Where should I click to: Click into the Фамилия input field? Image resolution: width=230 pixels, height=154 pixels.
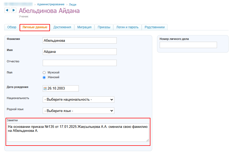click(80, 40)
